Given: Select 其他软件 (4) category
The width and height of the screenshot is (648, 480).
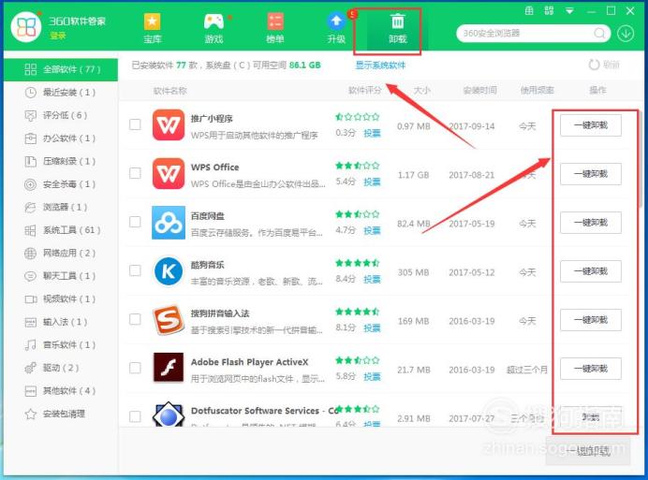Looking at the screenshot, I should 61,390.
